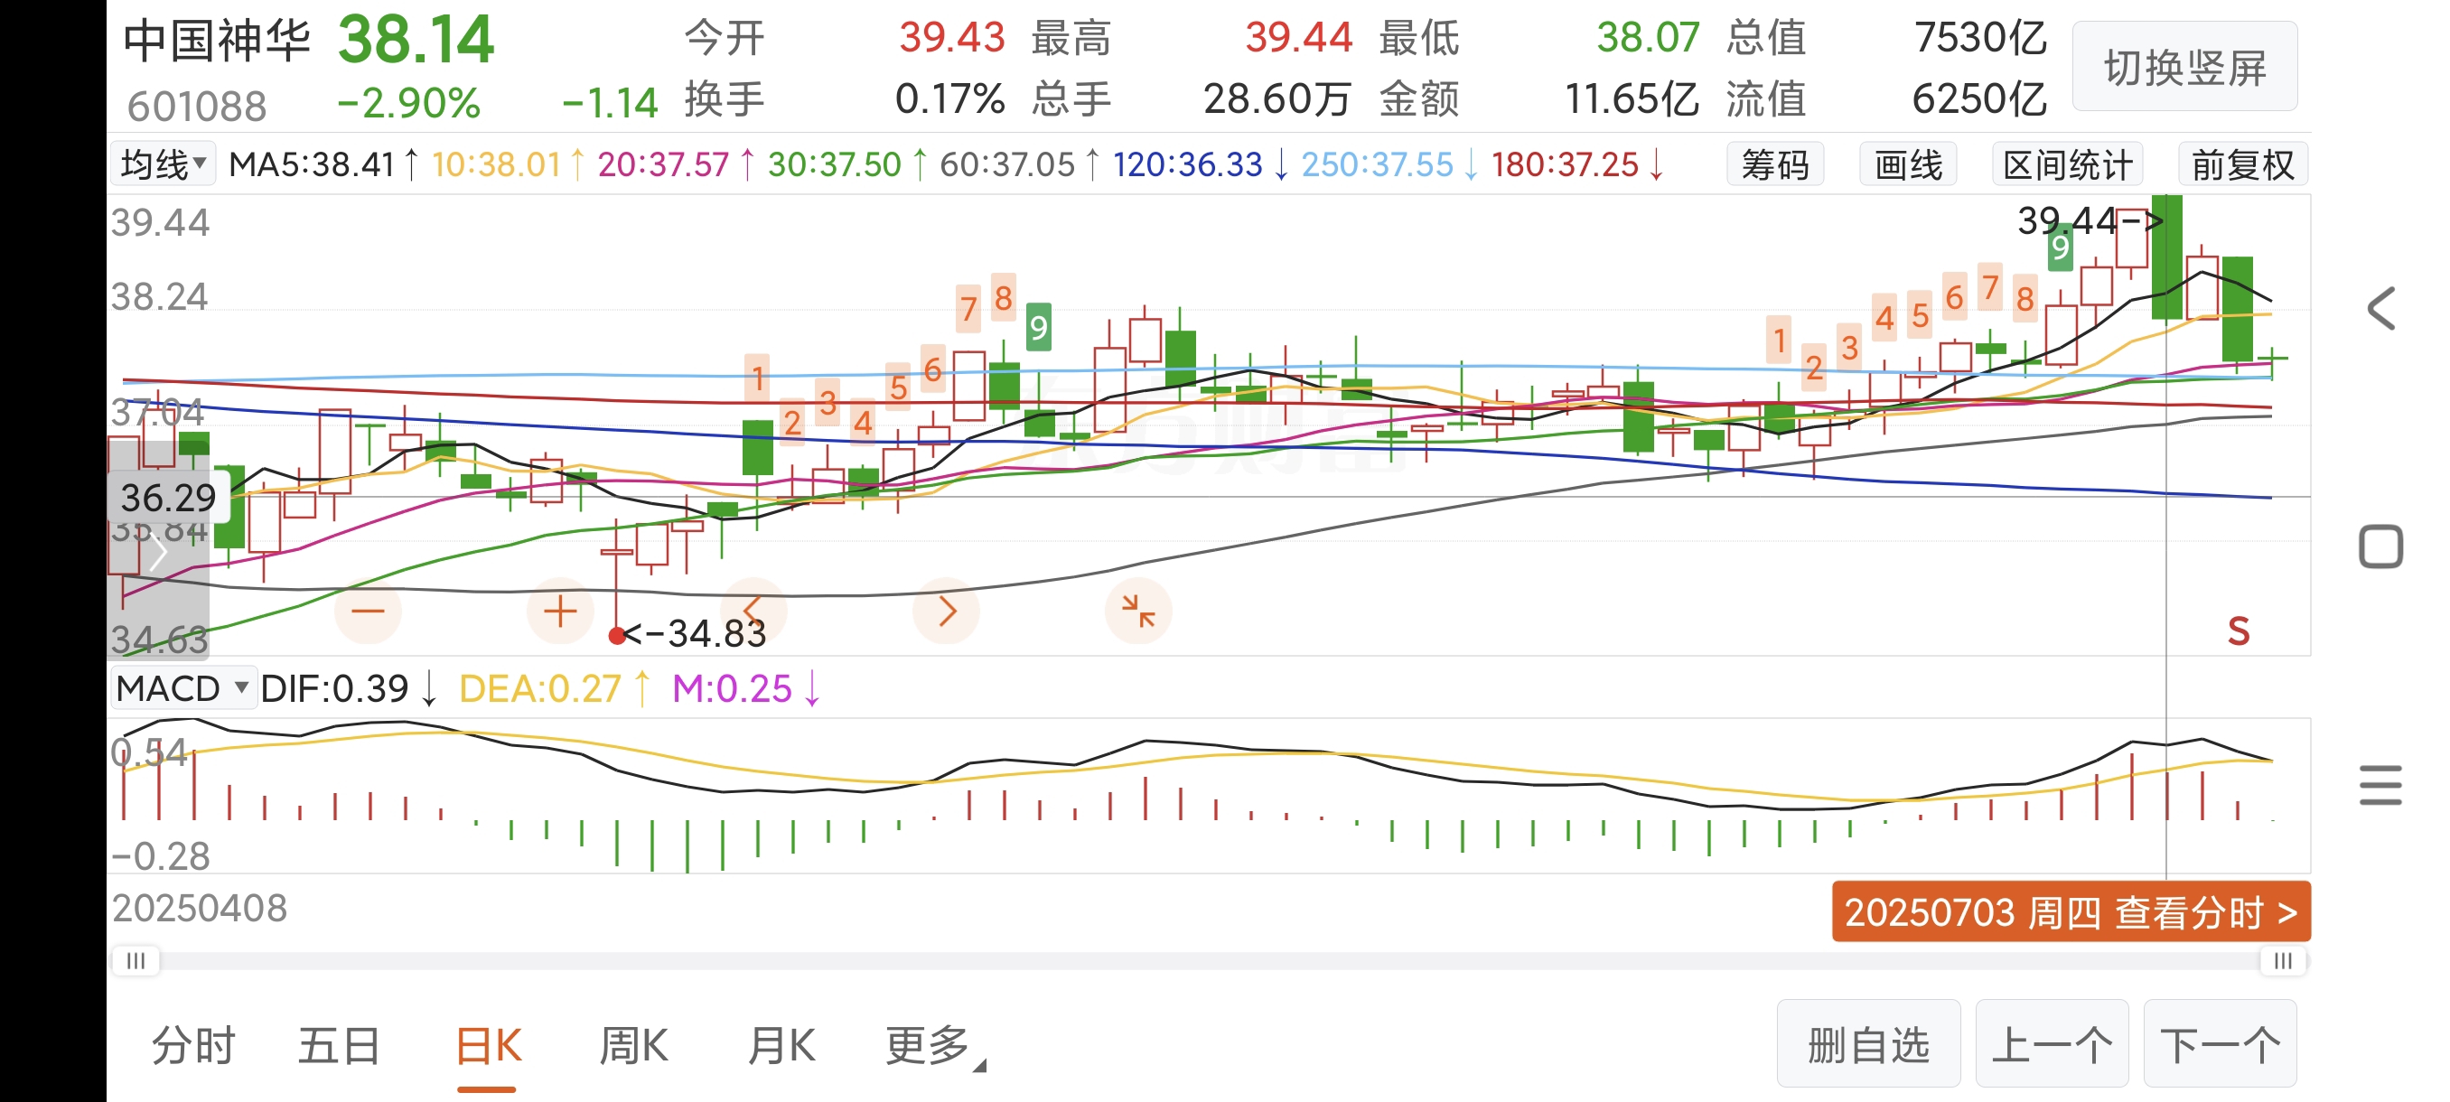
Task: Open 筹码 chip distribution
Action: [1775, 164]
